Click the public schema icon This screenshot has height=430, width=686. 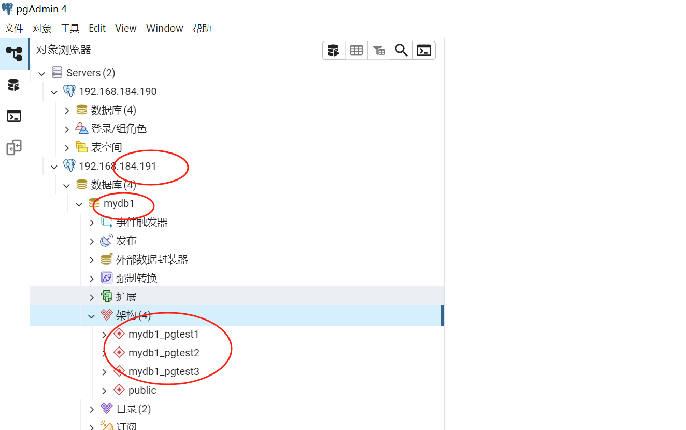pyautogui.click(x=119, y=390)
